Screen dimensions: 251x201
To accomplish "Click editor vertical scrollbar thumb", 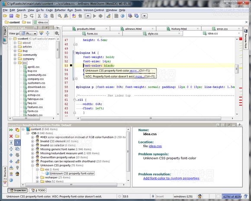I will click(237, 68).
